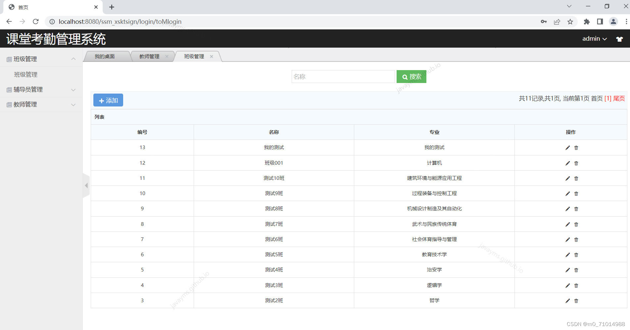Edit the 我的测试 class record
The image size is (630, 330).
click(x=567, y=147)
